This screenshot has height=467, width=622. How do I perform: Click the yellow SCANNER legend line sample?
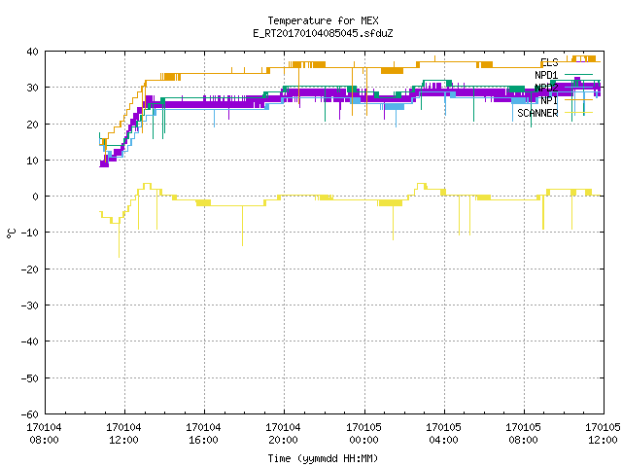tap(578, 113)
